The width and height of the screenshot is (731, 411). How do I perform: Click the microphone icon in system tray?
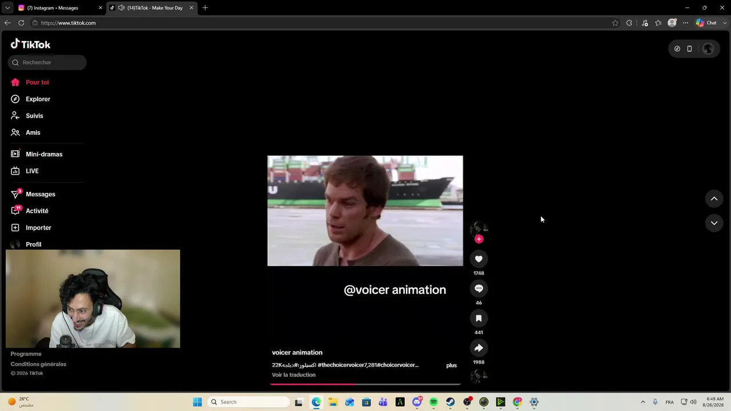pyautogui.click(x=655, y=402)
